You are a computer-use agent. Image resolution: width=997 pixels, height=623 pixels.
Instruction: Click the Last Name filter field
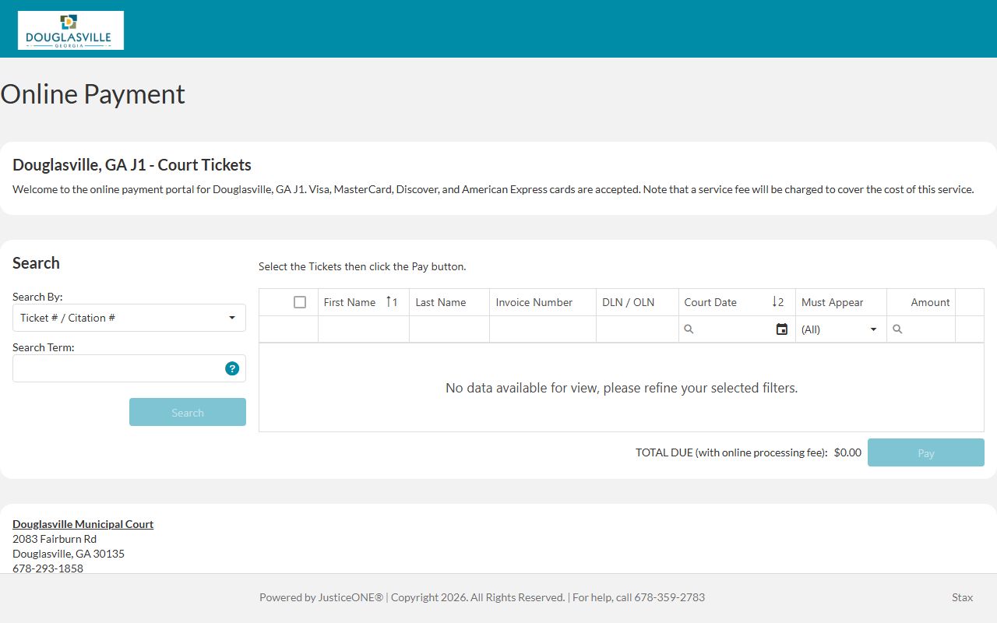click(x=449, y=329)
